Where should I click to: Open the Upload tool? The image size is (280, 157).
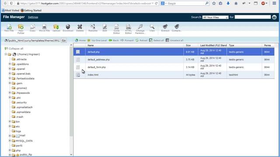[56, 28]
